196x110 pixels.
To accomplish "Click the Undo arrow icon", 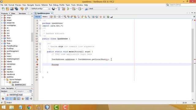I will (x=22, y=9).
